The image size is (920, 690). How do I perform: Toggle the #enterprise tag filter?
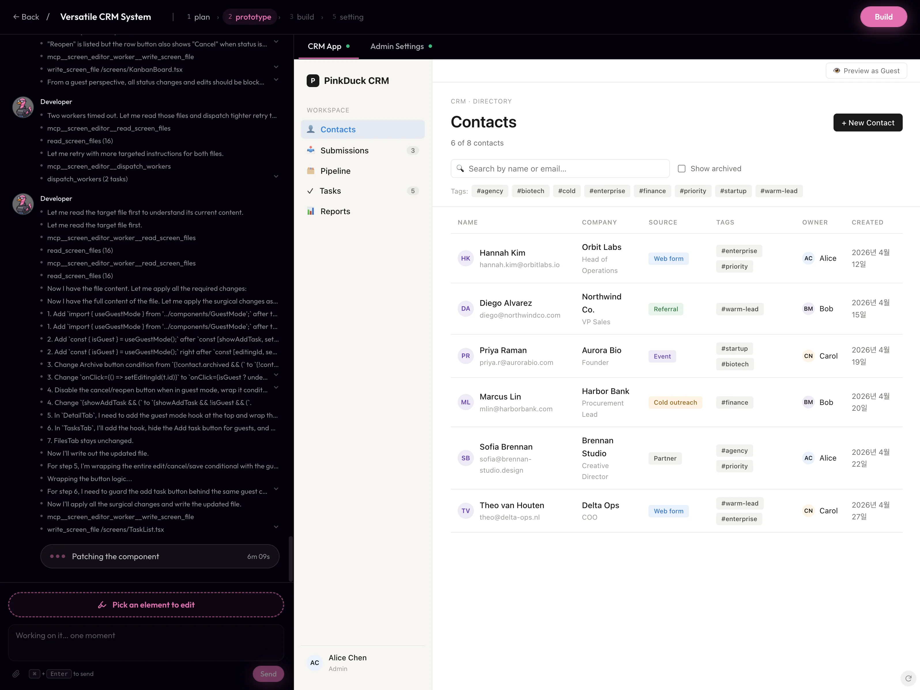coord(607,191)
